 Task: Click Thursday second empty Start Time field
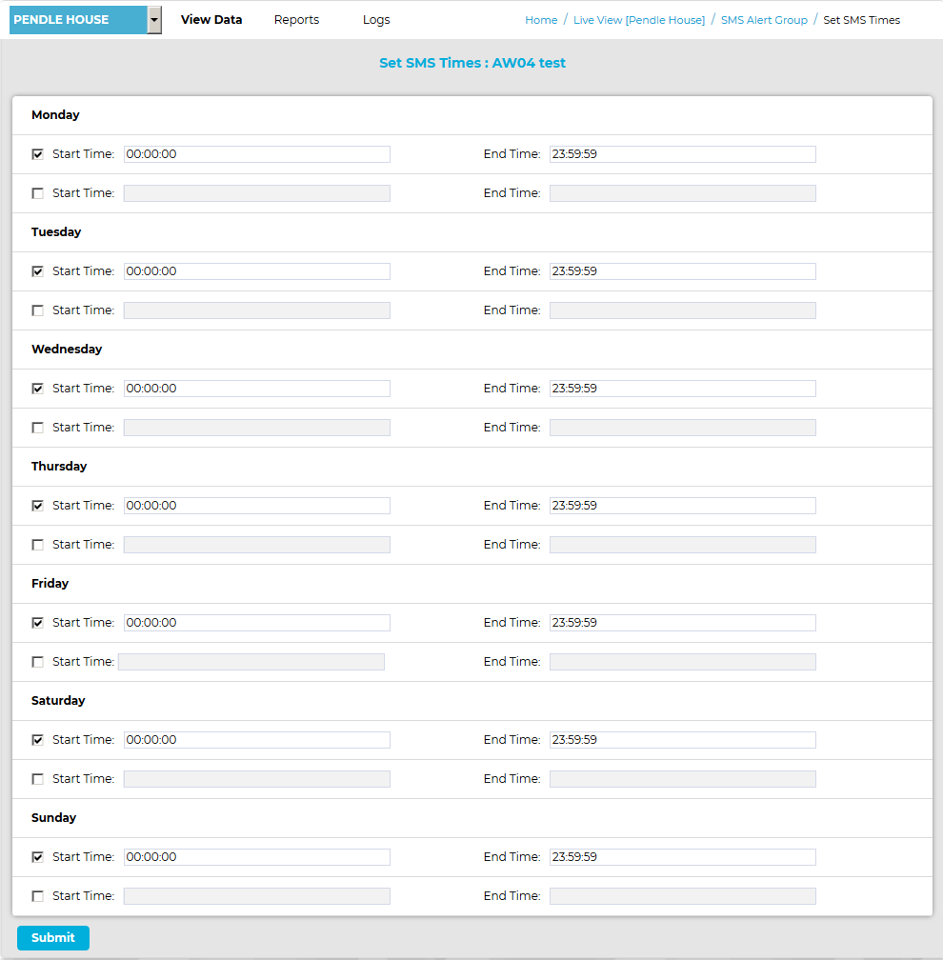coord(257,545)
